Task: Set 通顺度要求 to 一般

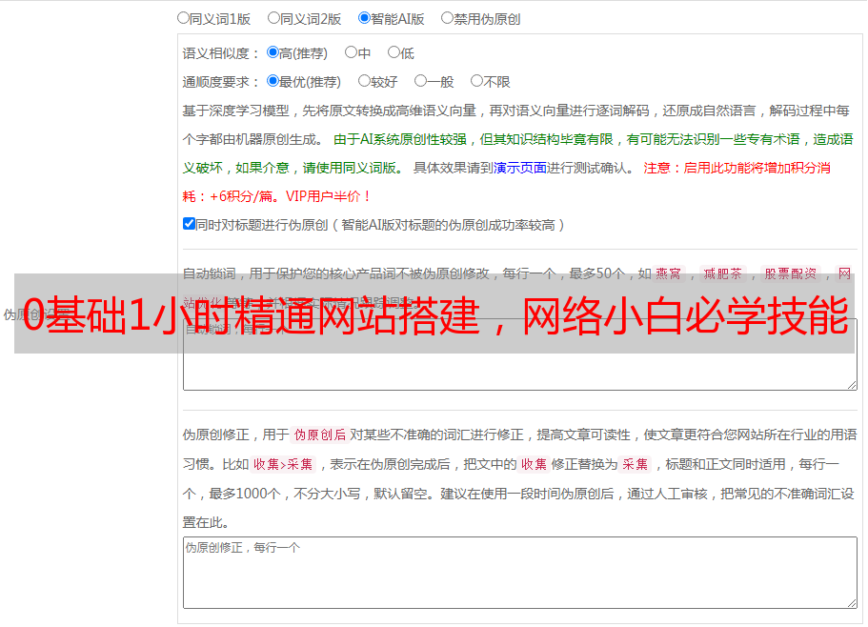Action: [x=421, y=81]
